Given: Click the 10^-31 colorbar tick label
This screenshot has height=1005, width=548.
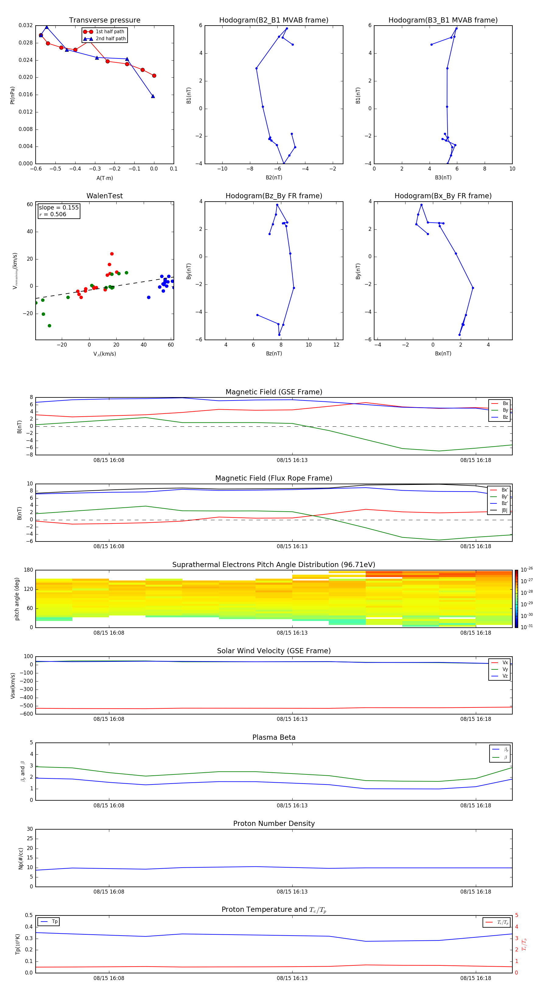Looking at the screenshot, I should [x=527, y=627].
